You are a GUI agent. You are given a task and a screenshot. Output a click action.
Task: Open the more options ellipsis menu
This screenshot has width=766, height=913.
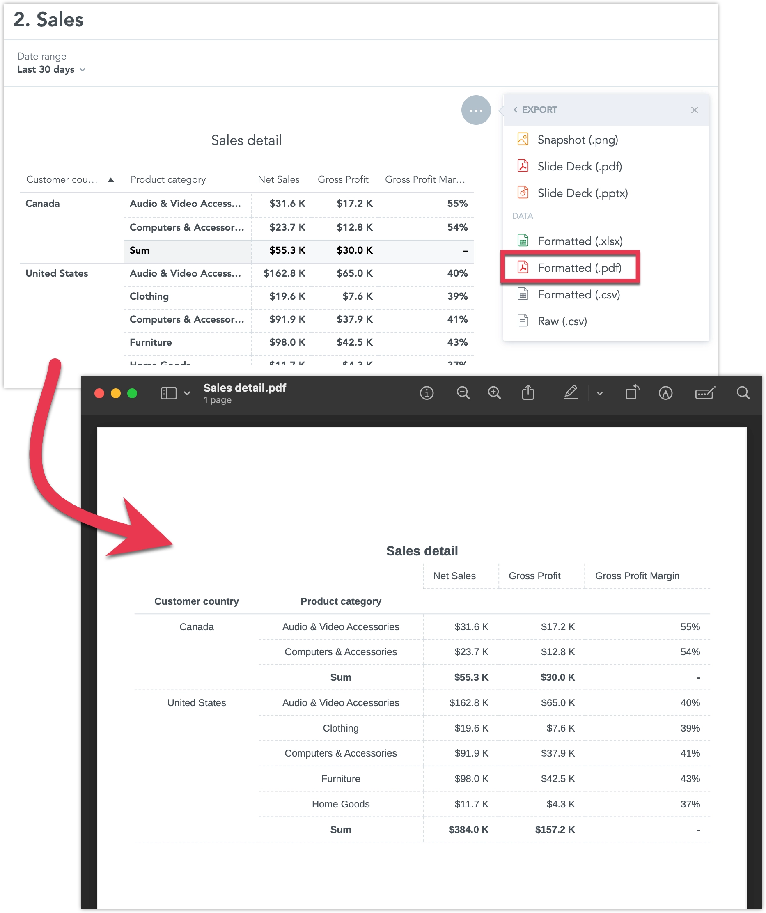(x=476, y=110)
